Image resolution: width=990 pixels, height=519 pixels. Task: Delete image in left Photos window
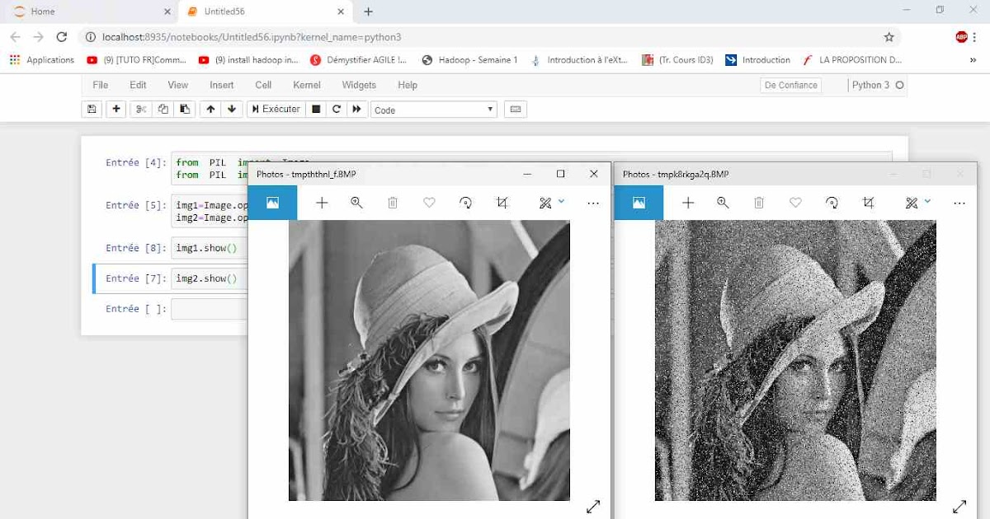(x=393, y=203)
